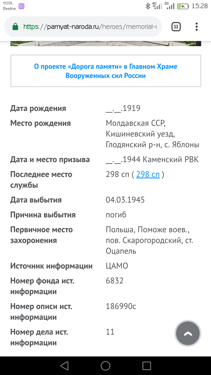
Task: Open the 298 сп unit link
Action: (148, 174)
